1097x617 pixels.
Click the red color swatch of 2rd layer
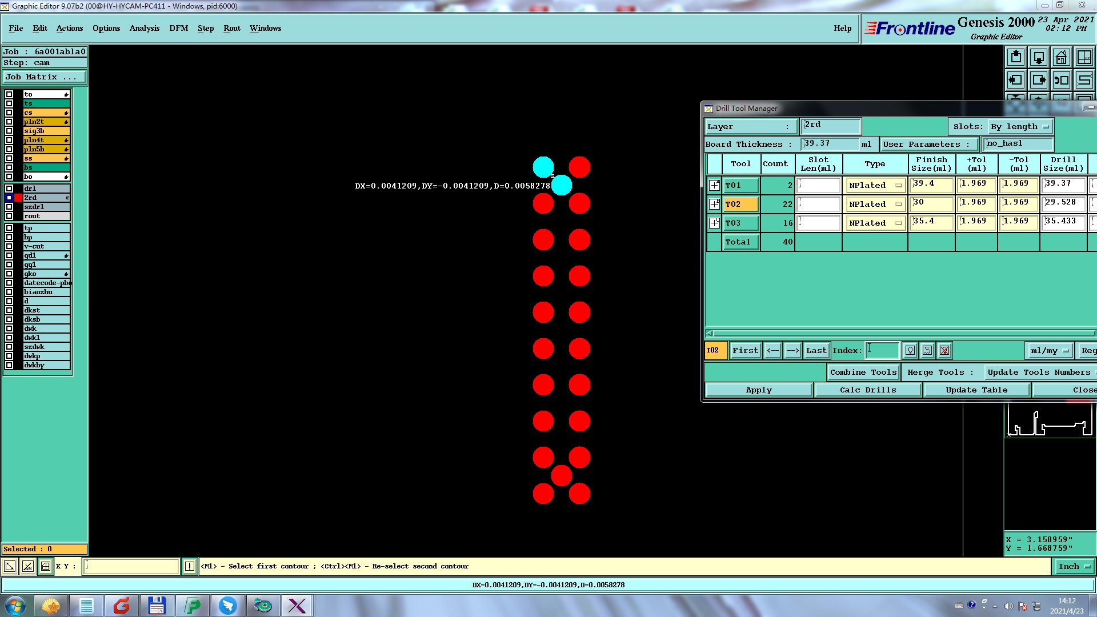tap(18, 198)
